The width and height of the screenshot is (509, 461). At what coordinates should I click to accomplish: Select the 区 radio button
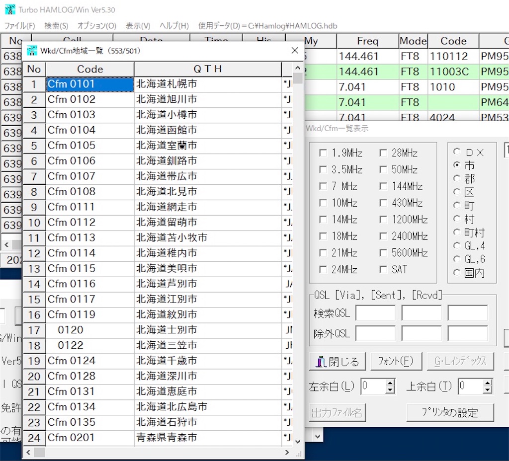coord(457,192)
